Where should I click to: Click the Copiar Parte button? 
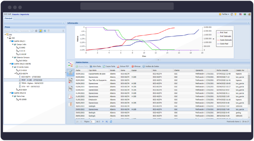coord(109,66)
